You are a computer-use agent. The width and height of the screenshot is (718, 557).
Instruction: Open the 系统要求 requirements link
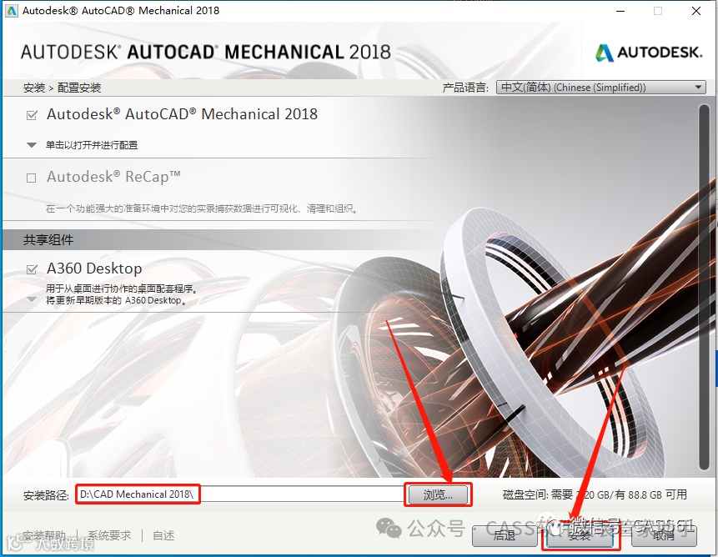coord(109,535)
